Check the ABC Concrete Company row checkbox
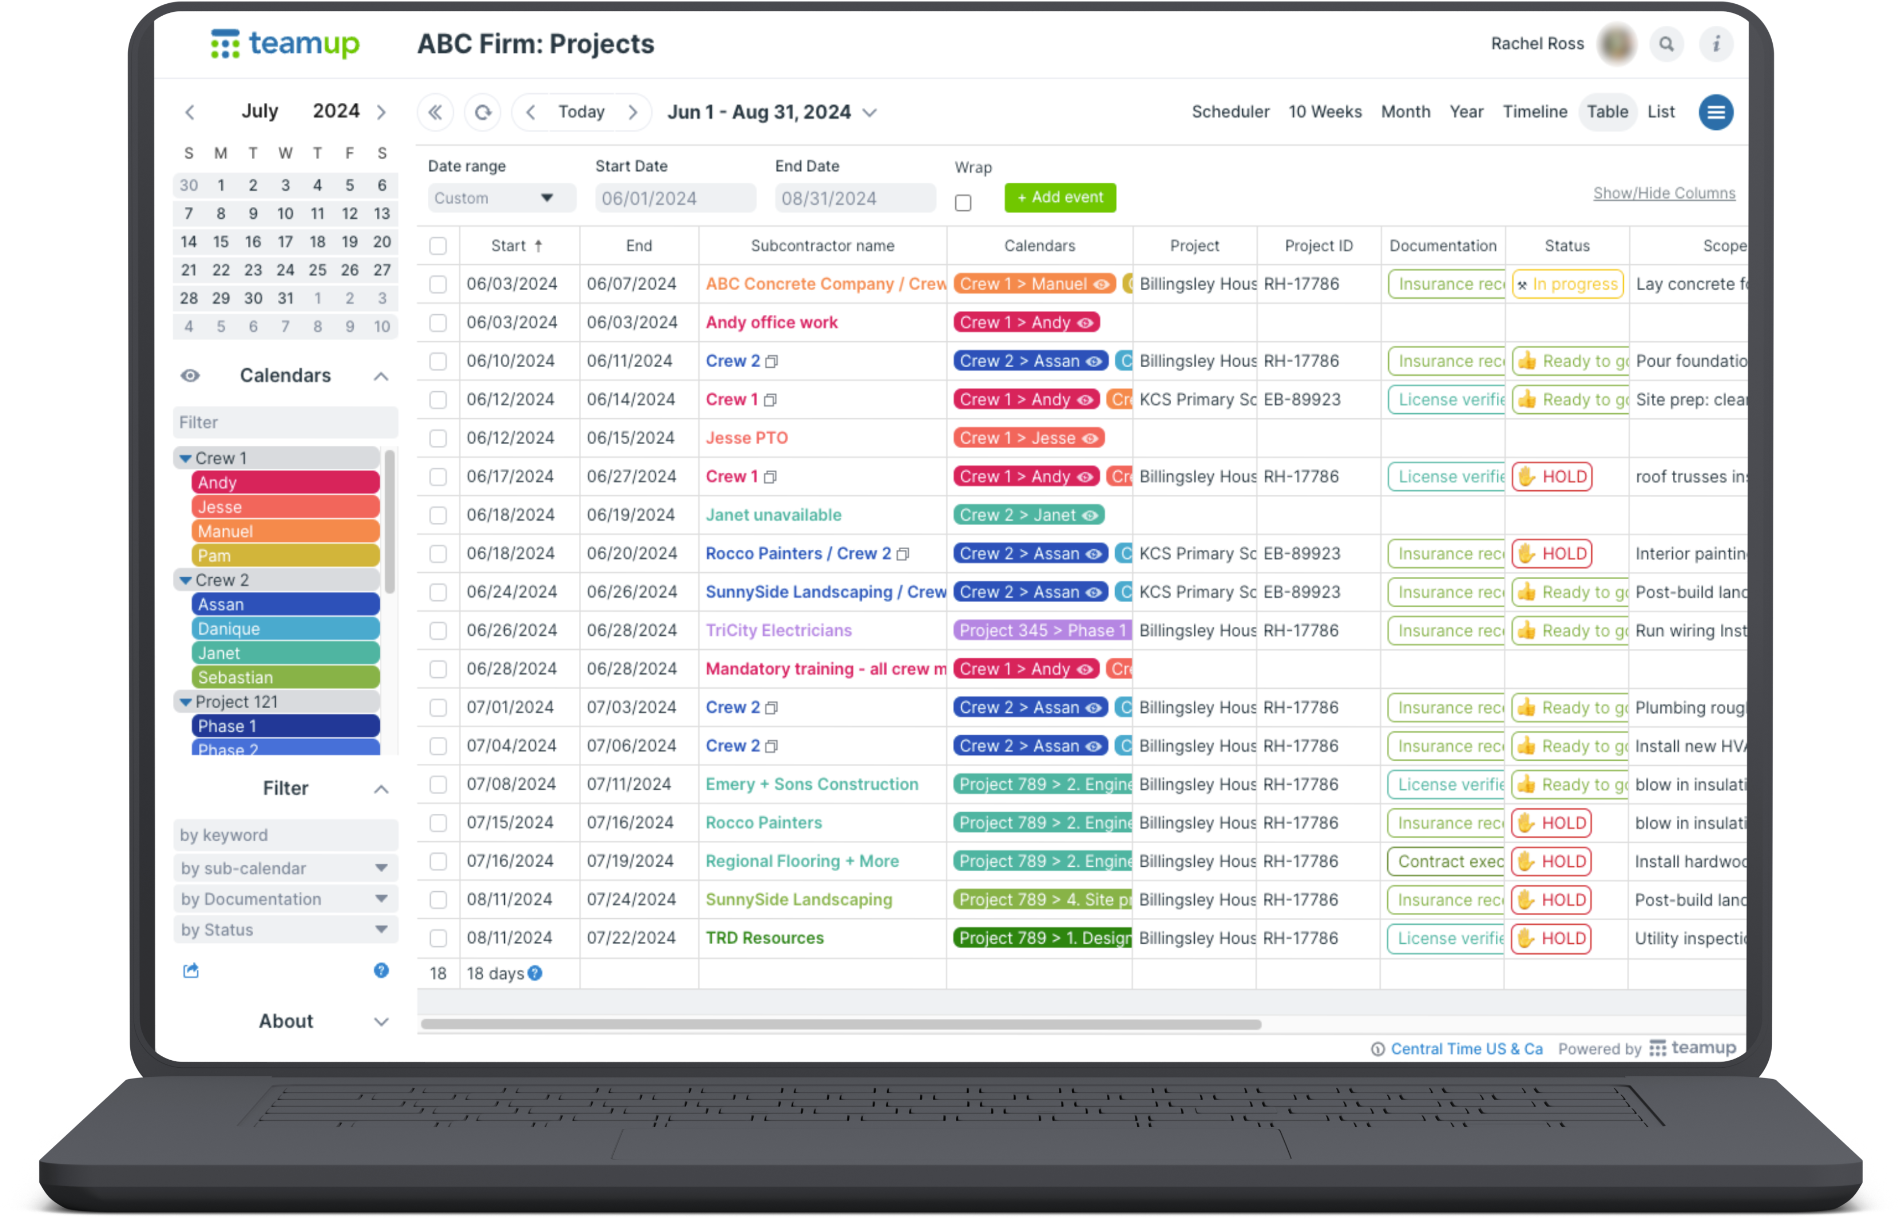The image size is (1903, 1219). click(x=438, y=284)
